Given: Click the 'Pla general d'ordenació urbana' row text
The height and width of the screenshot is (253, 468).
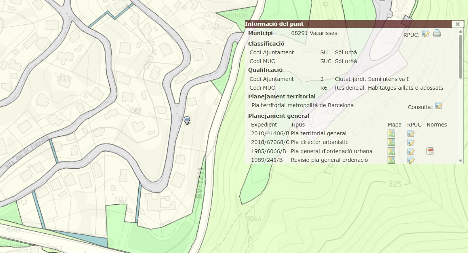Looking at the screenshot, I should click(x=332, y=151).
